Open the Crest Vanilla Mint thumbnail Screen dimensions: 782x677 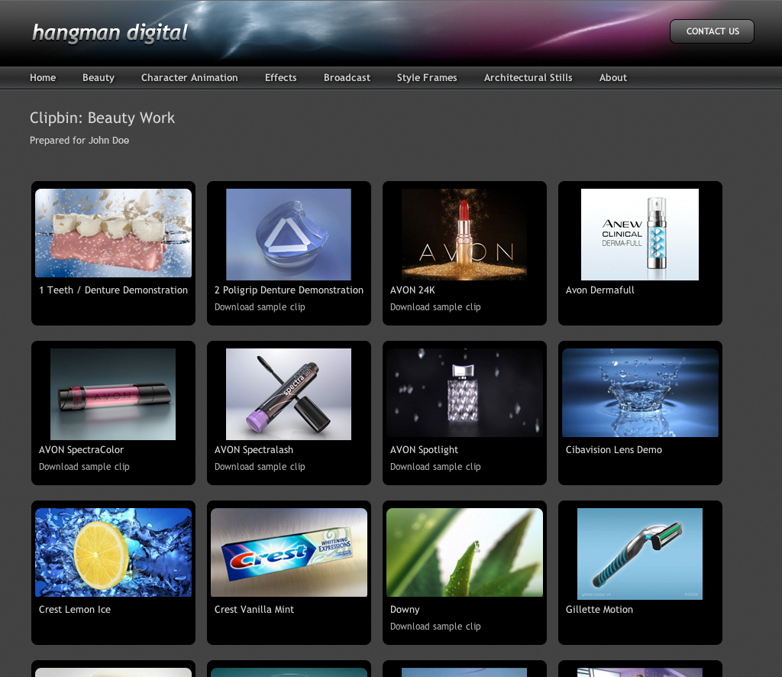(x=289, y=552)
